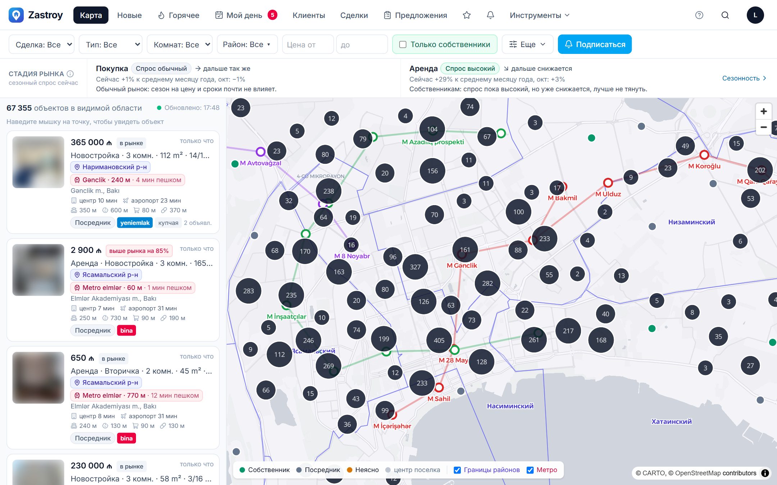Open the Район: Все dropdown
Image resolution: width=777 pixels, height=485 pixels.
point(247,45)
